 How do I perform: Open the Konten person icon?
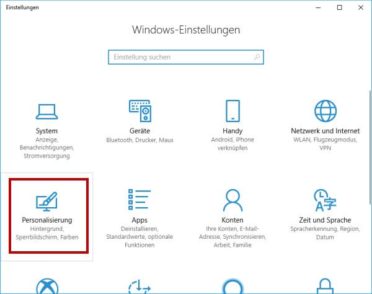[x=232, y=200]
